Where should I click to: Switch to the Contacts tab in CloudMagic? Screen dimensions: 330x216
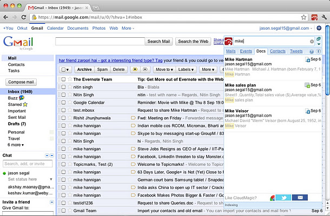coord(278,51)
